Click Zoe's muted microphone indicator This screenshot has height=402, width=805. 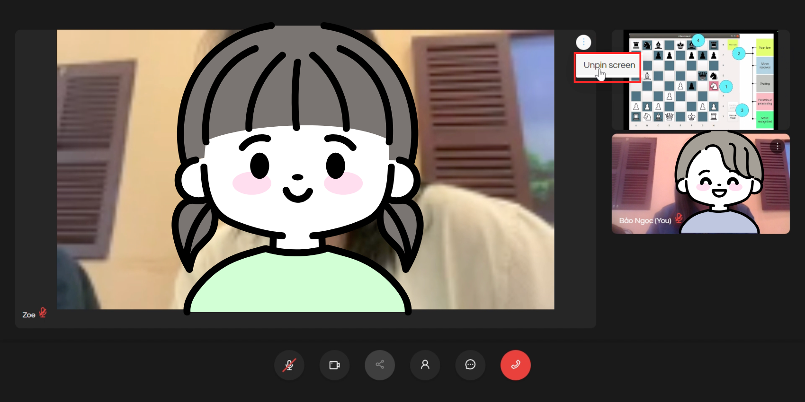point(43,313)
